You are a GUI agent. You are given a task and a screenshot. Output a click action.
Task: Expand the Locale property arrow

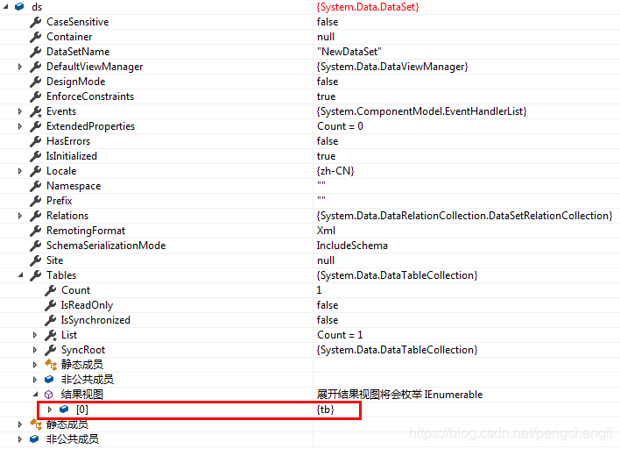pyautogui.click(x=20, y=171)
